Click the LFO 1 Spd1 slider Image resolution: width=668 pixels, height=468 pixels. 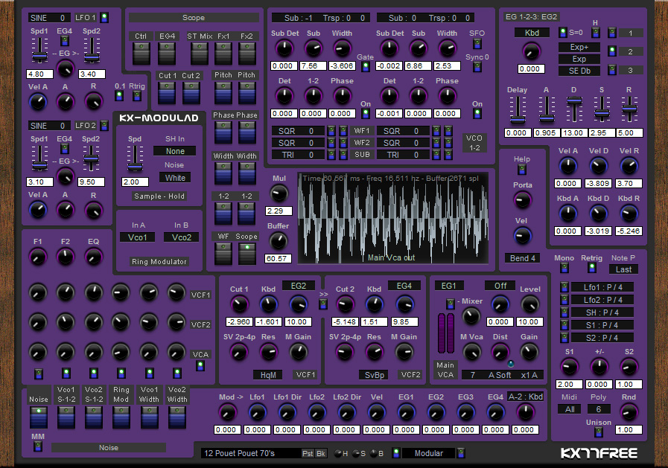[x=39, y=50]
